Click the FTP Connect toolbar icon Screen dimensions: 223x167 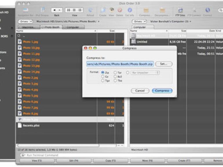pyautogui.click(x=194, y=10)
